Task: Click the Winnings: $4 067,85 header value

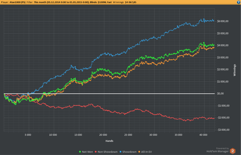Action: click(125, 2)
